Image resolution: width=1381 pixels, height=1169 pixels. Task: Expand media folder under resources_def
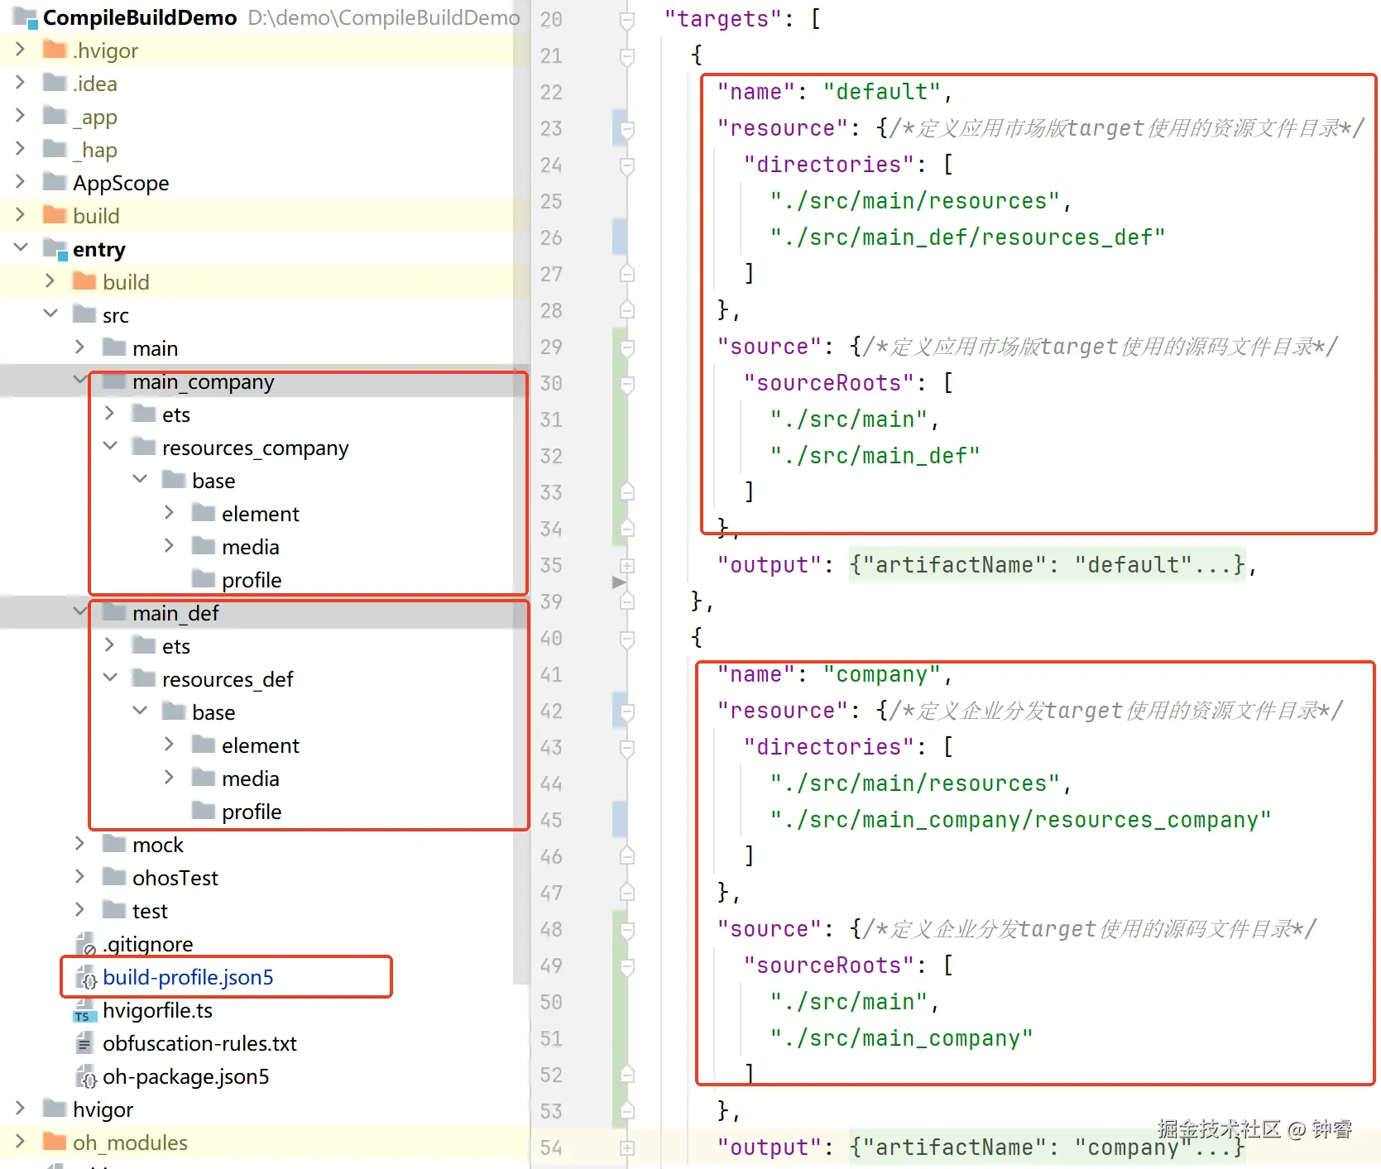click(x=169, y=778)
